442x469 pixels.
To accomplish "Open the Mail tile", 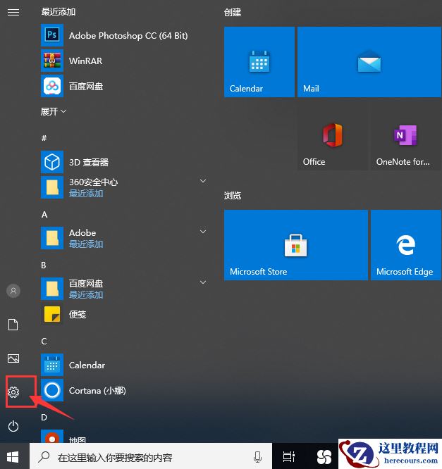I will (369, 62).
